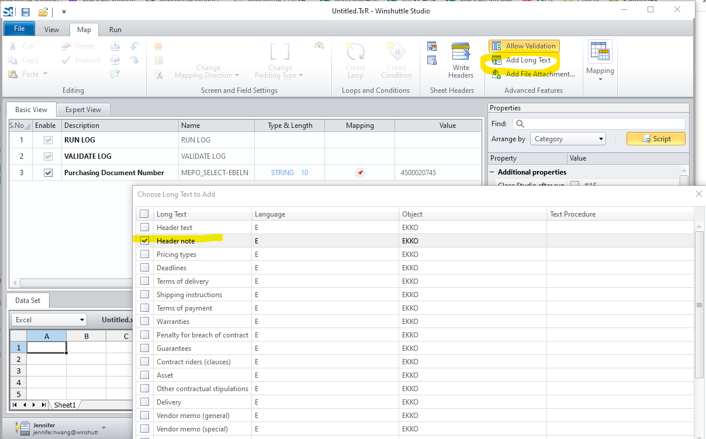The image size is (706, 439).
Task: Click the Undo arrow in the Editing group
Action: pyautogui.click(x=134, y=46)
